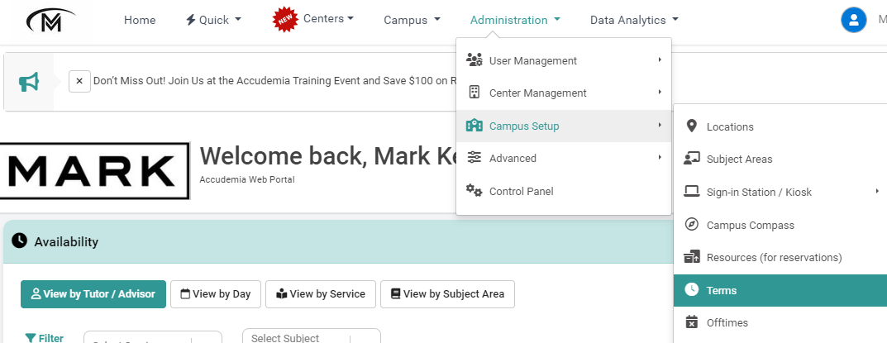Click the Control Panel gears icon
Viewport: 887px width, 343px height.
click(x=474, y=191)
